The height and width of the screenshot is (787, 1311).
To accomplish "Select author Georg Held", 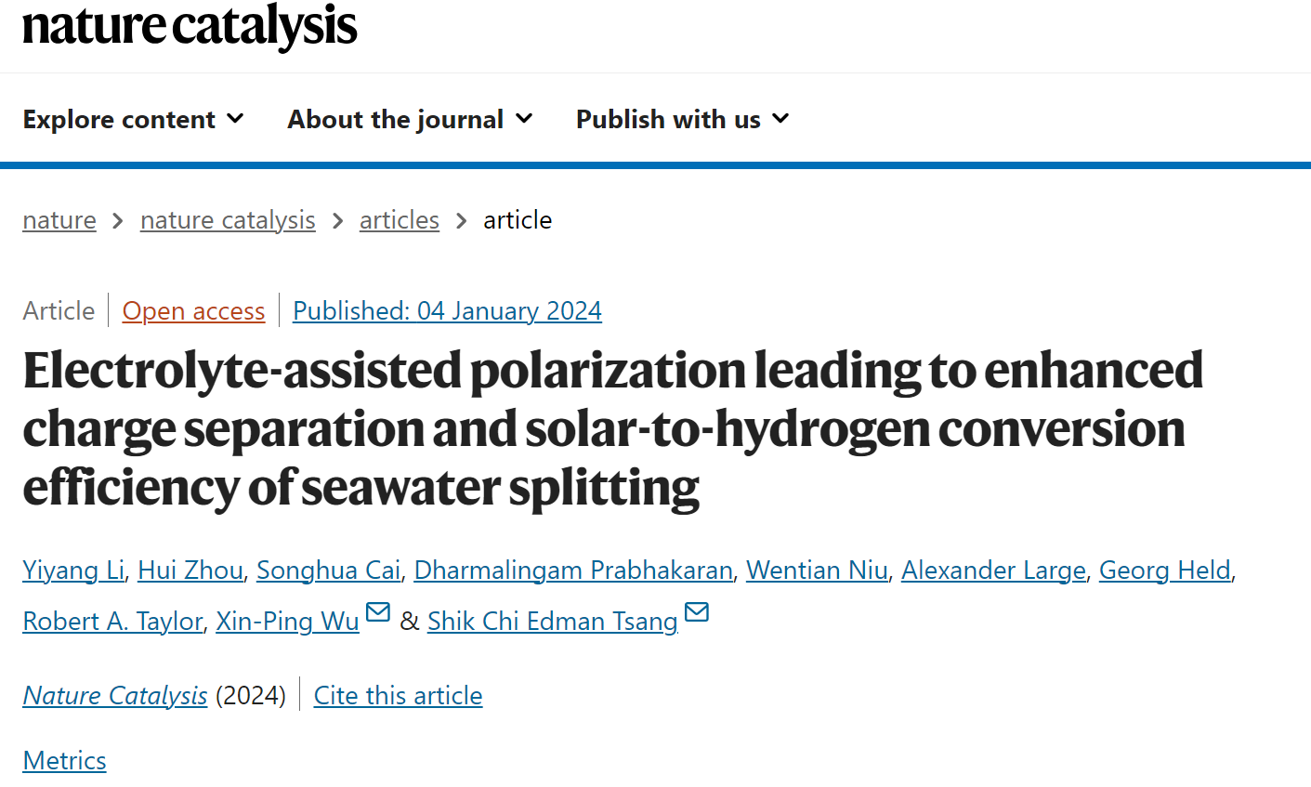I will pos(1165,570).
